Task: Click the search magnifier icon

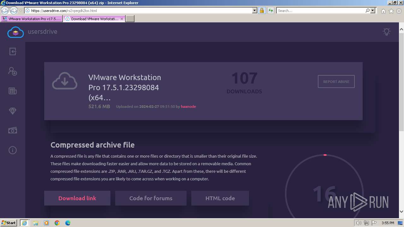Action: point(367,10)
